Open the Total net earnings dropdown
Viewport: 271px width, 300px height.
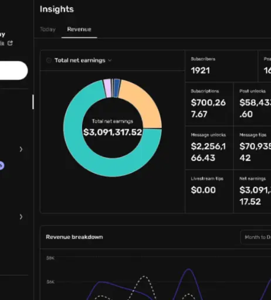(83, 60)
